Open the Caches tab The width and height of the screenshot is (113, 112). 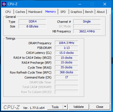pyautogui.click(x=20, y=12)
